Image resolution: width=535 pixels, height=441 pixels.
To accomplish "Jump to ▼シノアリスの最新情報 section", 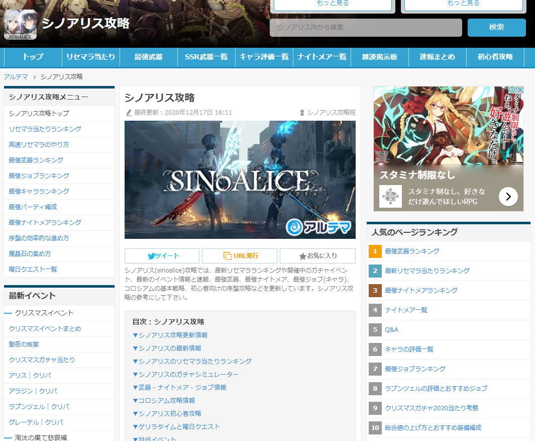I will tap(167, 348).
